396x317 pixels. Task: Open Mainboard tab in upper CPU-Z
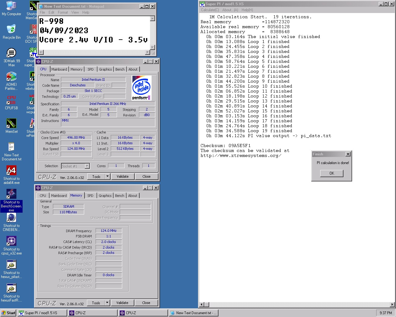tap(59, 69)
